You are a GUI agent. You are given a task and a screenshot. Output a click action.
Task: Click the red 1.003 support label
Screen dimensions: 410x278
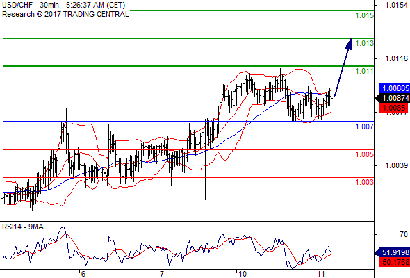(365, 182)
